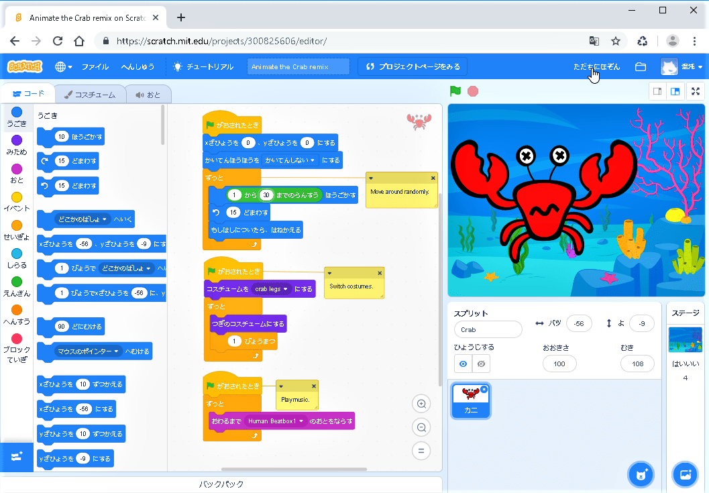This screenshot has height=493, width=709.
Task: Click the add extension button
Action: (x=17, y=457)
